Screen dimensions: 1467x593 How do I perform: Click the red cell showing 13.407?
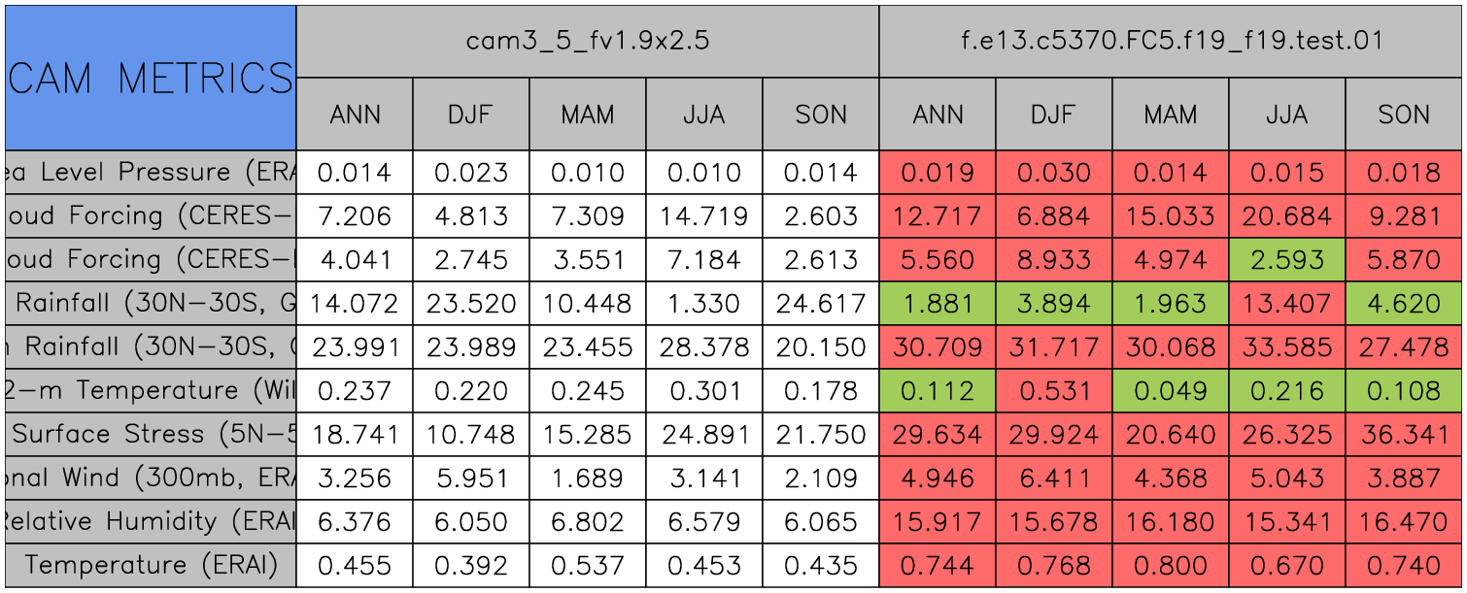(1286, 304)
